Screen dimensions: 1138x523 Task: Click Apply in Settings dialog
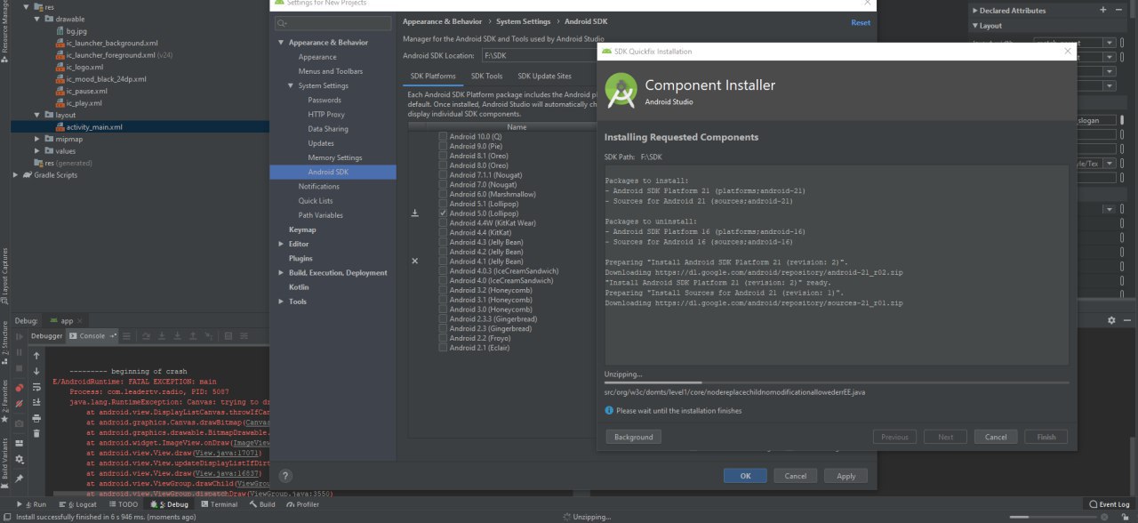point(845,476)
